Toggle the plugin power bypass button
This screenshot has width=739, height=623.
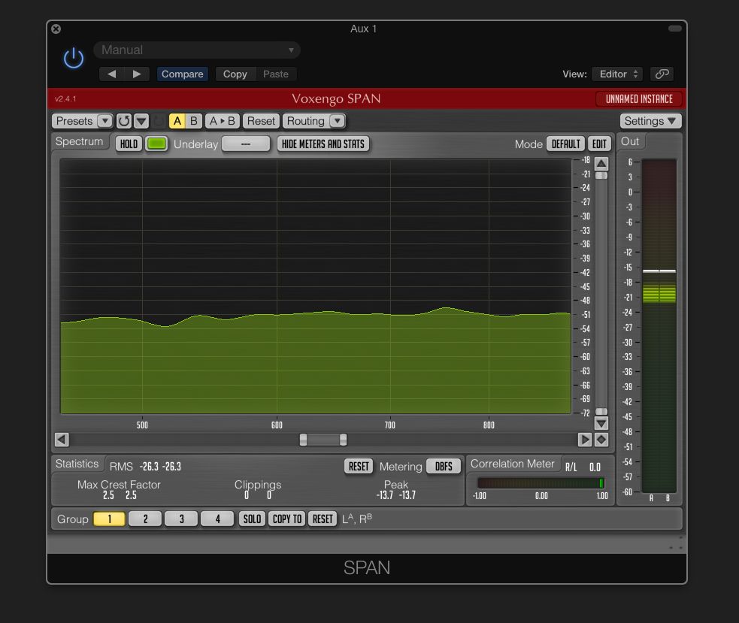pos(74,59)
